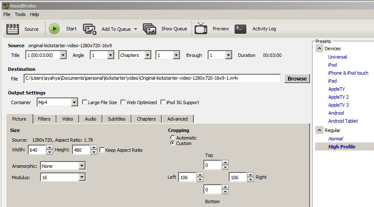Select the Universal preset
374x207 pixels.
(337, 57)
